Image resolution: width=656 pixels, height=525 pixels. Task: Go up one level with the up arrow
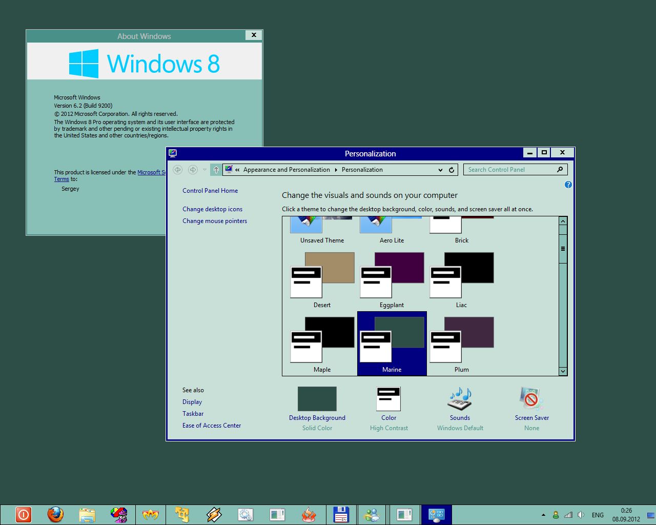[x=216, y=170]
